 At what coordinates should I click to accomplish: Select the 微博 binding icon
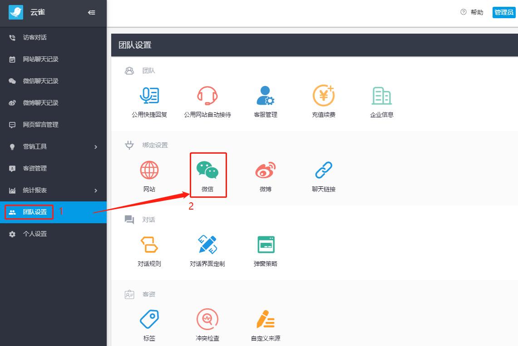coord(265,170)
